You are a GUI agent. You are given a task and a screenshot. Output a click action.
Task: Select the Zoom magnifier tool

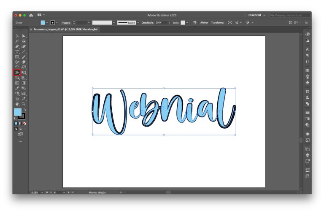(24, 104)
